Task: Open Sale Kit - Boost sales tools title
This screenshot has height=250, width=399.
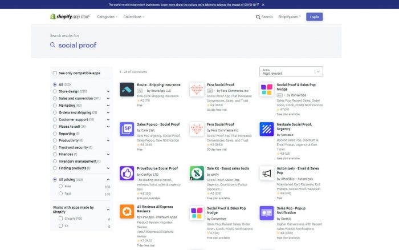Action: point(228,168)
